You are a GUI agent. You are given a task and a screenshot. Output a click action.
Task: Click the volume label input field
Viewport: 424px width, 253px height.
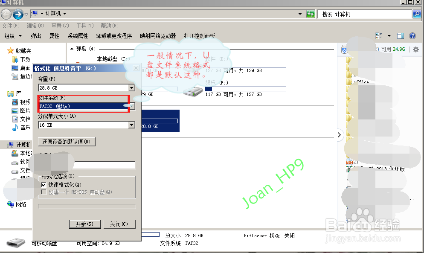(x=104, y=165)
